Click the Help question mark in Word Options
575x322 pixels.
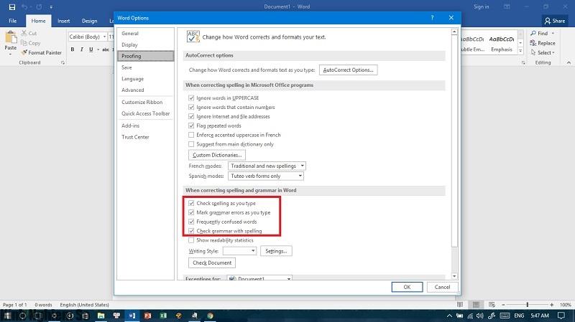point(433,18)
